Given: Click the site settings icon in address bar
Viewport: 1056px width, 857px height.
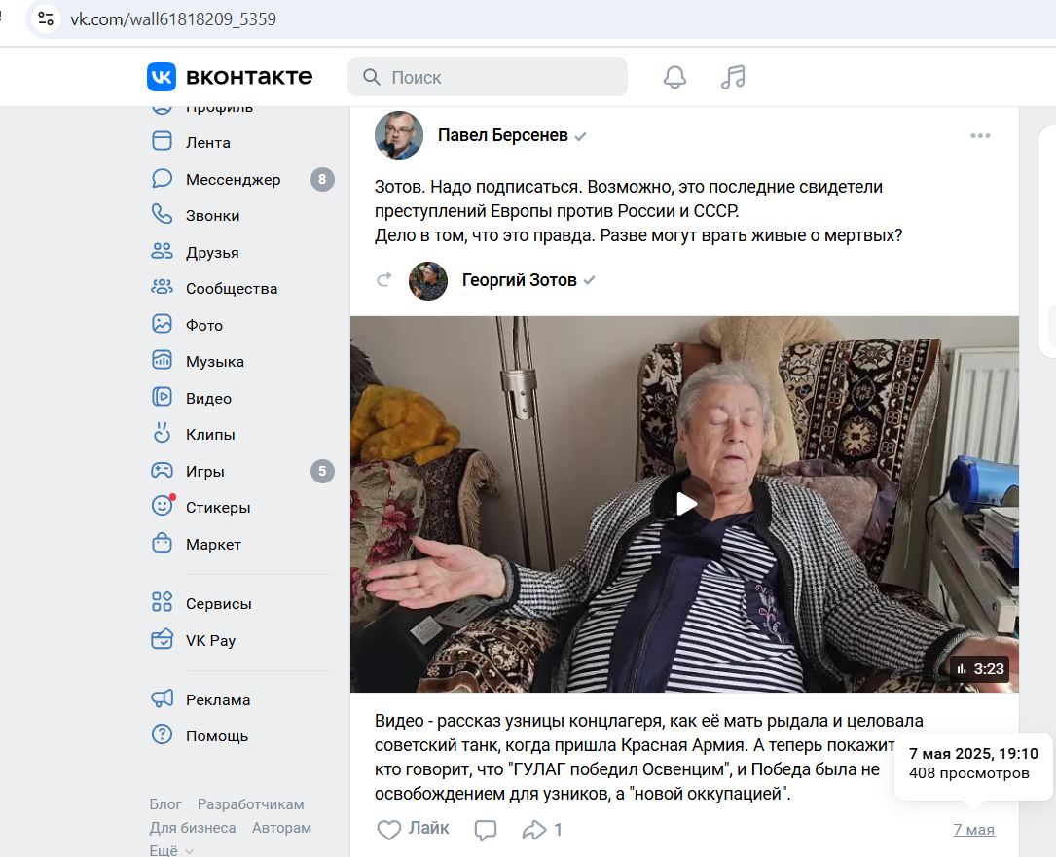Looking at the screenshot, I should pyautogui.click(x=46, y=18).
